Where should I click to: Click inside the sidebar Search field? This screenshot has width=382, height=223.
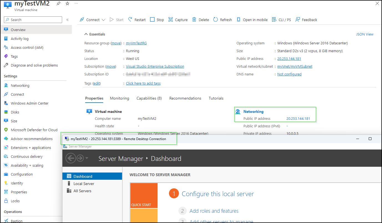tap(33, 20)
